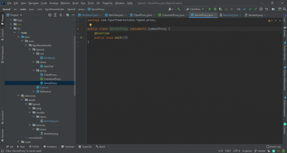Switch to the ModItems.java tab
This screenshot has height=153, width=287.
[x=90, y=15]
